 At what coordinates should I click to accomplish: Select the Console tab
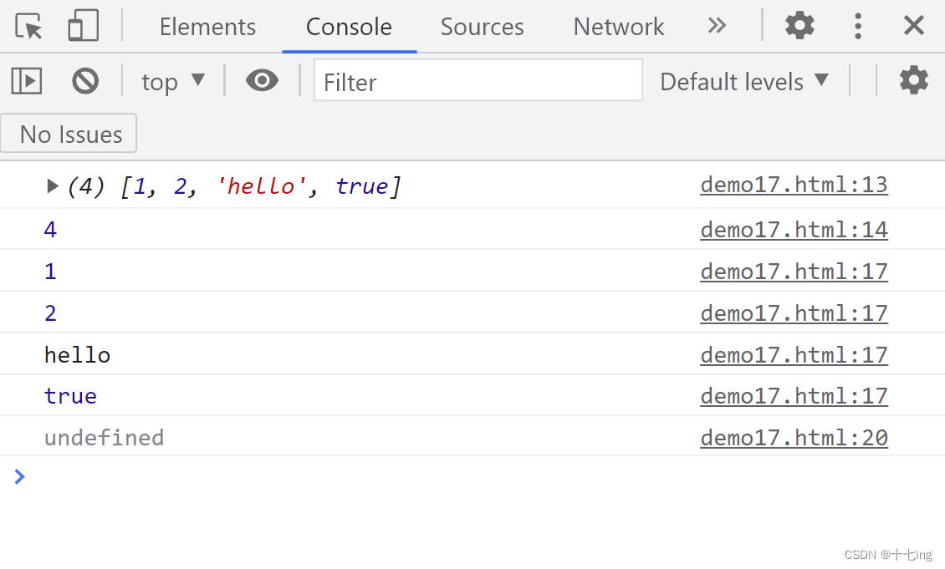349,27
